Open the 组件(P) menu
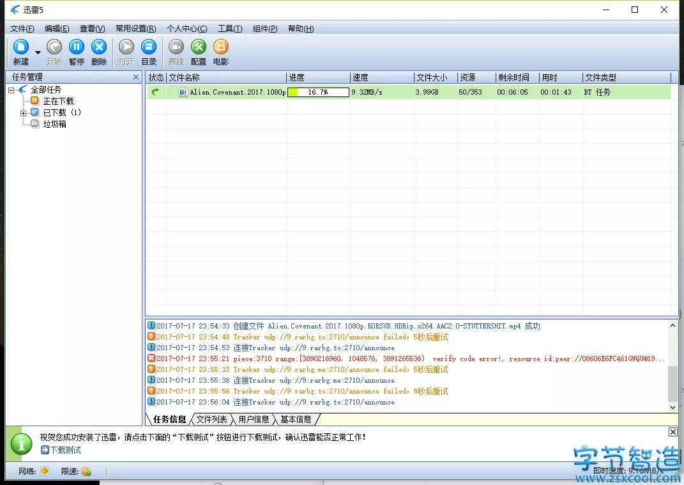This screenshot has width=684, height=485. pyautogui.click(x=265, y=29)
